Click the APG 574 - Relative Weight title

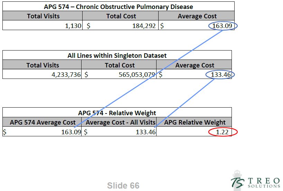tap(117, 113)
